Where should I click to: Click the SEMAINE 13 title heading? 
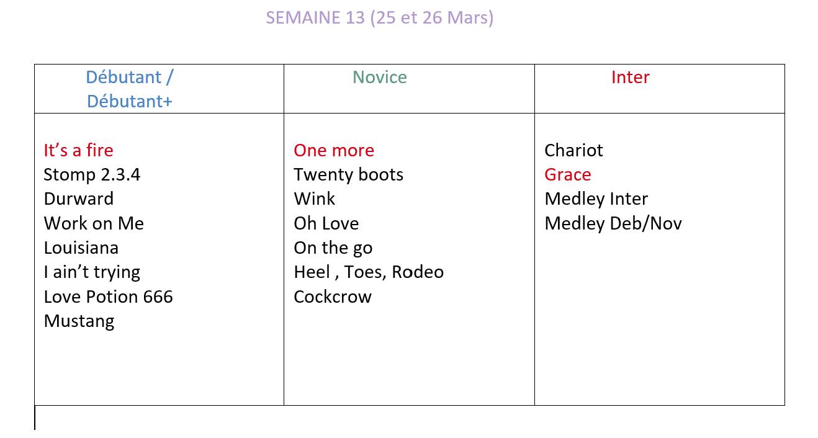tap(379, 17)
